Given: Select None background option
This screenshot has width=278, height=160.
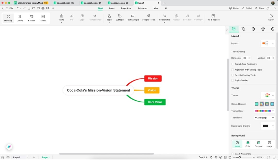Looking at the screenshot, I should click(237, 144).
